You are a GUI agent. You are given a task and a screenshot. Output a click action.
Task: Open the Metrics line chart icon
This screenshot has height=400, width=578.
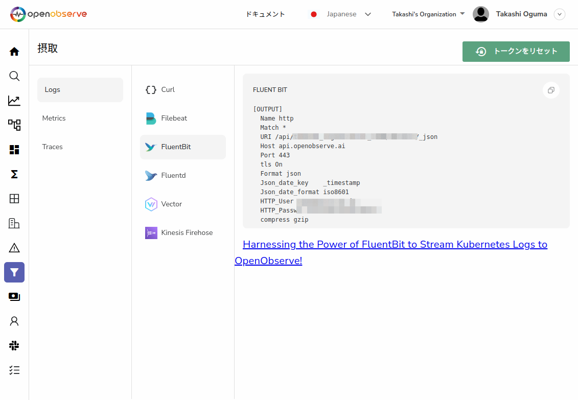click(x=14, y=101)
